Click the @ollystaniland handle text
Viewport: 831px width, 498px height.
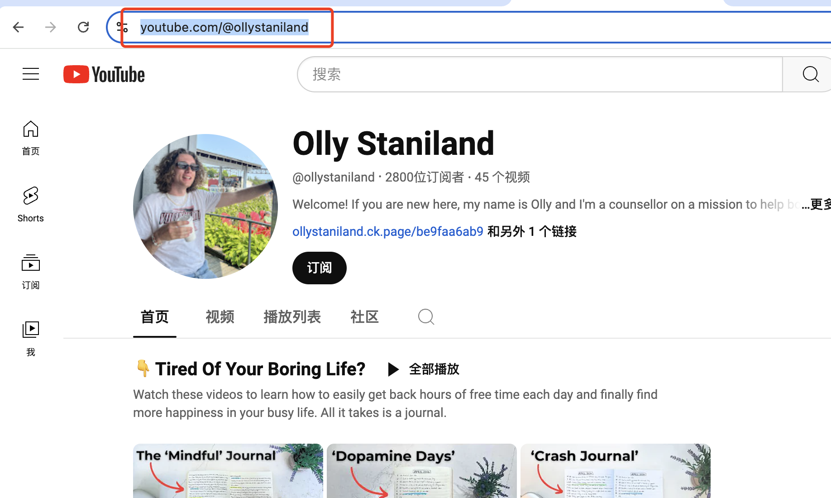pyautogui.click(x=334, y=177)
